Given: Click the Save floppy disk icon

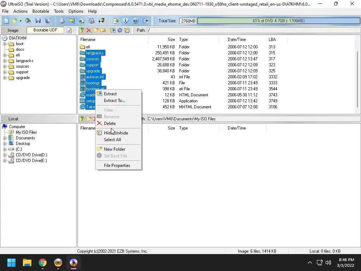Looking at the screenshot, I should pyautogui.click(x=38, y=21).
